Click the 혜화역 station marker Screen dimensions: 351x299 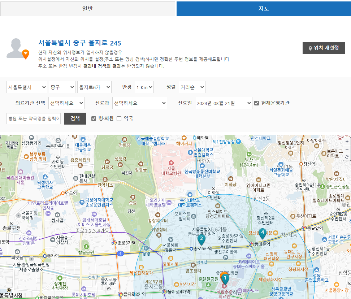coord(195,138)
